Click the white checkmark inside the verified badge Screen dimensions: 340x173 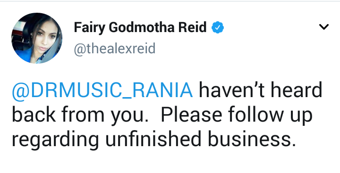tap(218, 27)
